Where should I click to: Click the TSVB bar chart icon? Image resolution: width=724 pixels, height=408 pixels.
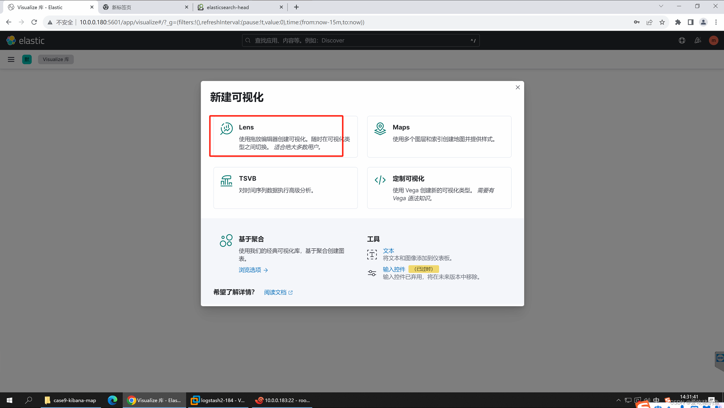[x=226, y=181]
